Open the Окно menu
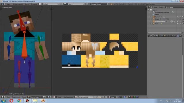Screen dimensions: 184x103 27,4
